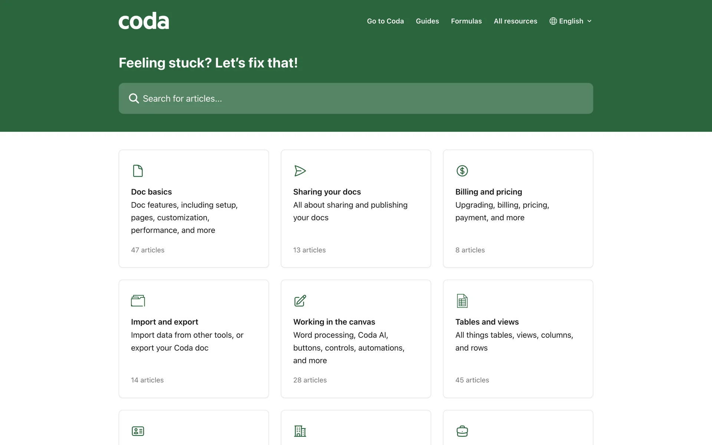This screenshot has height=445, width=712.
Task: Click the globe language icon
Action: (553, 21)
